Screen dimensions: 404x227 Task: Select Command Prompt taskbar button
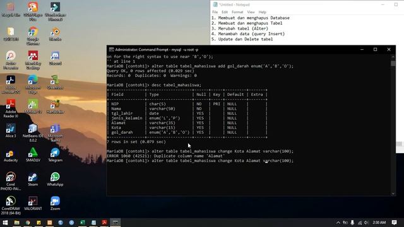point(115,223)
